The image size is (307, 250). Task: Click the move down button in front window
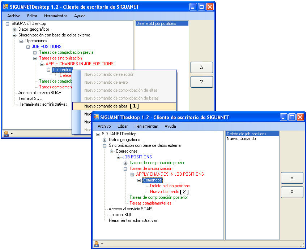click(x=292, y=192)
